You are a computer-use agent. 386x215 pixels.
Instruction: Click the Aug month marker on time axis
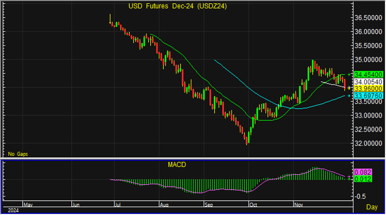pos(164,204)
